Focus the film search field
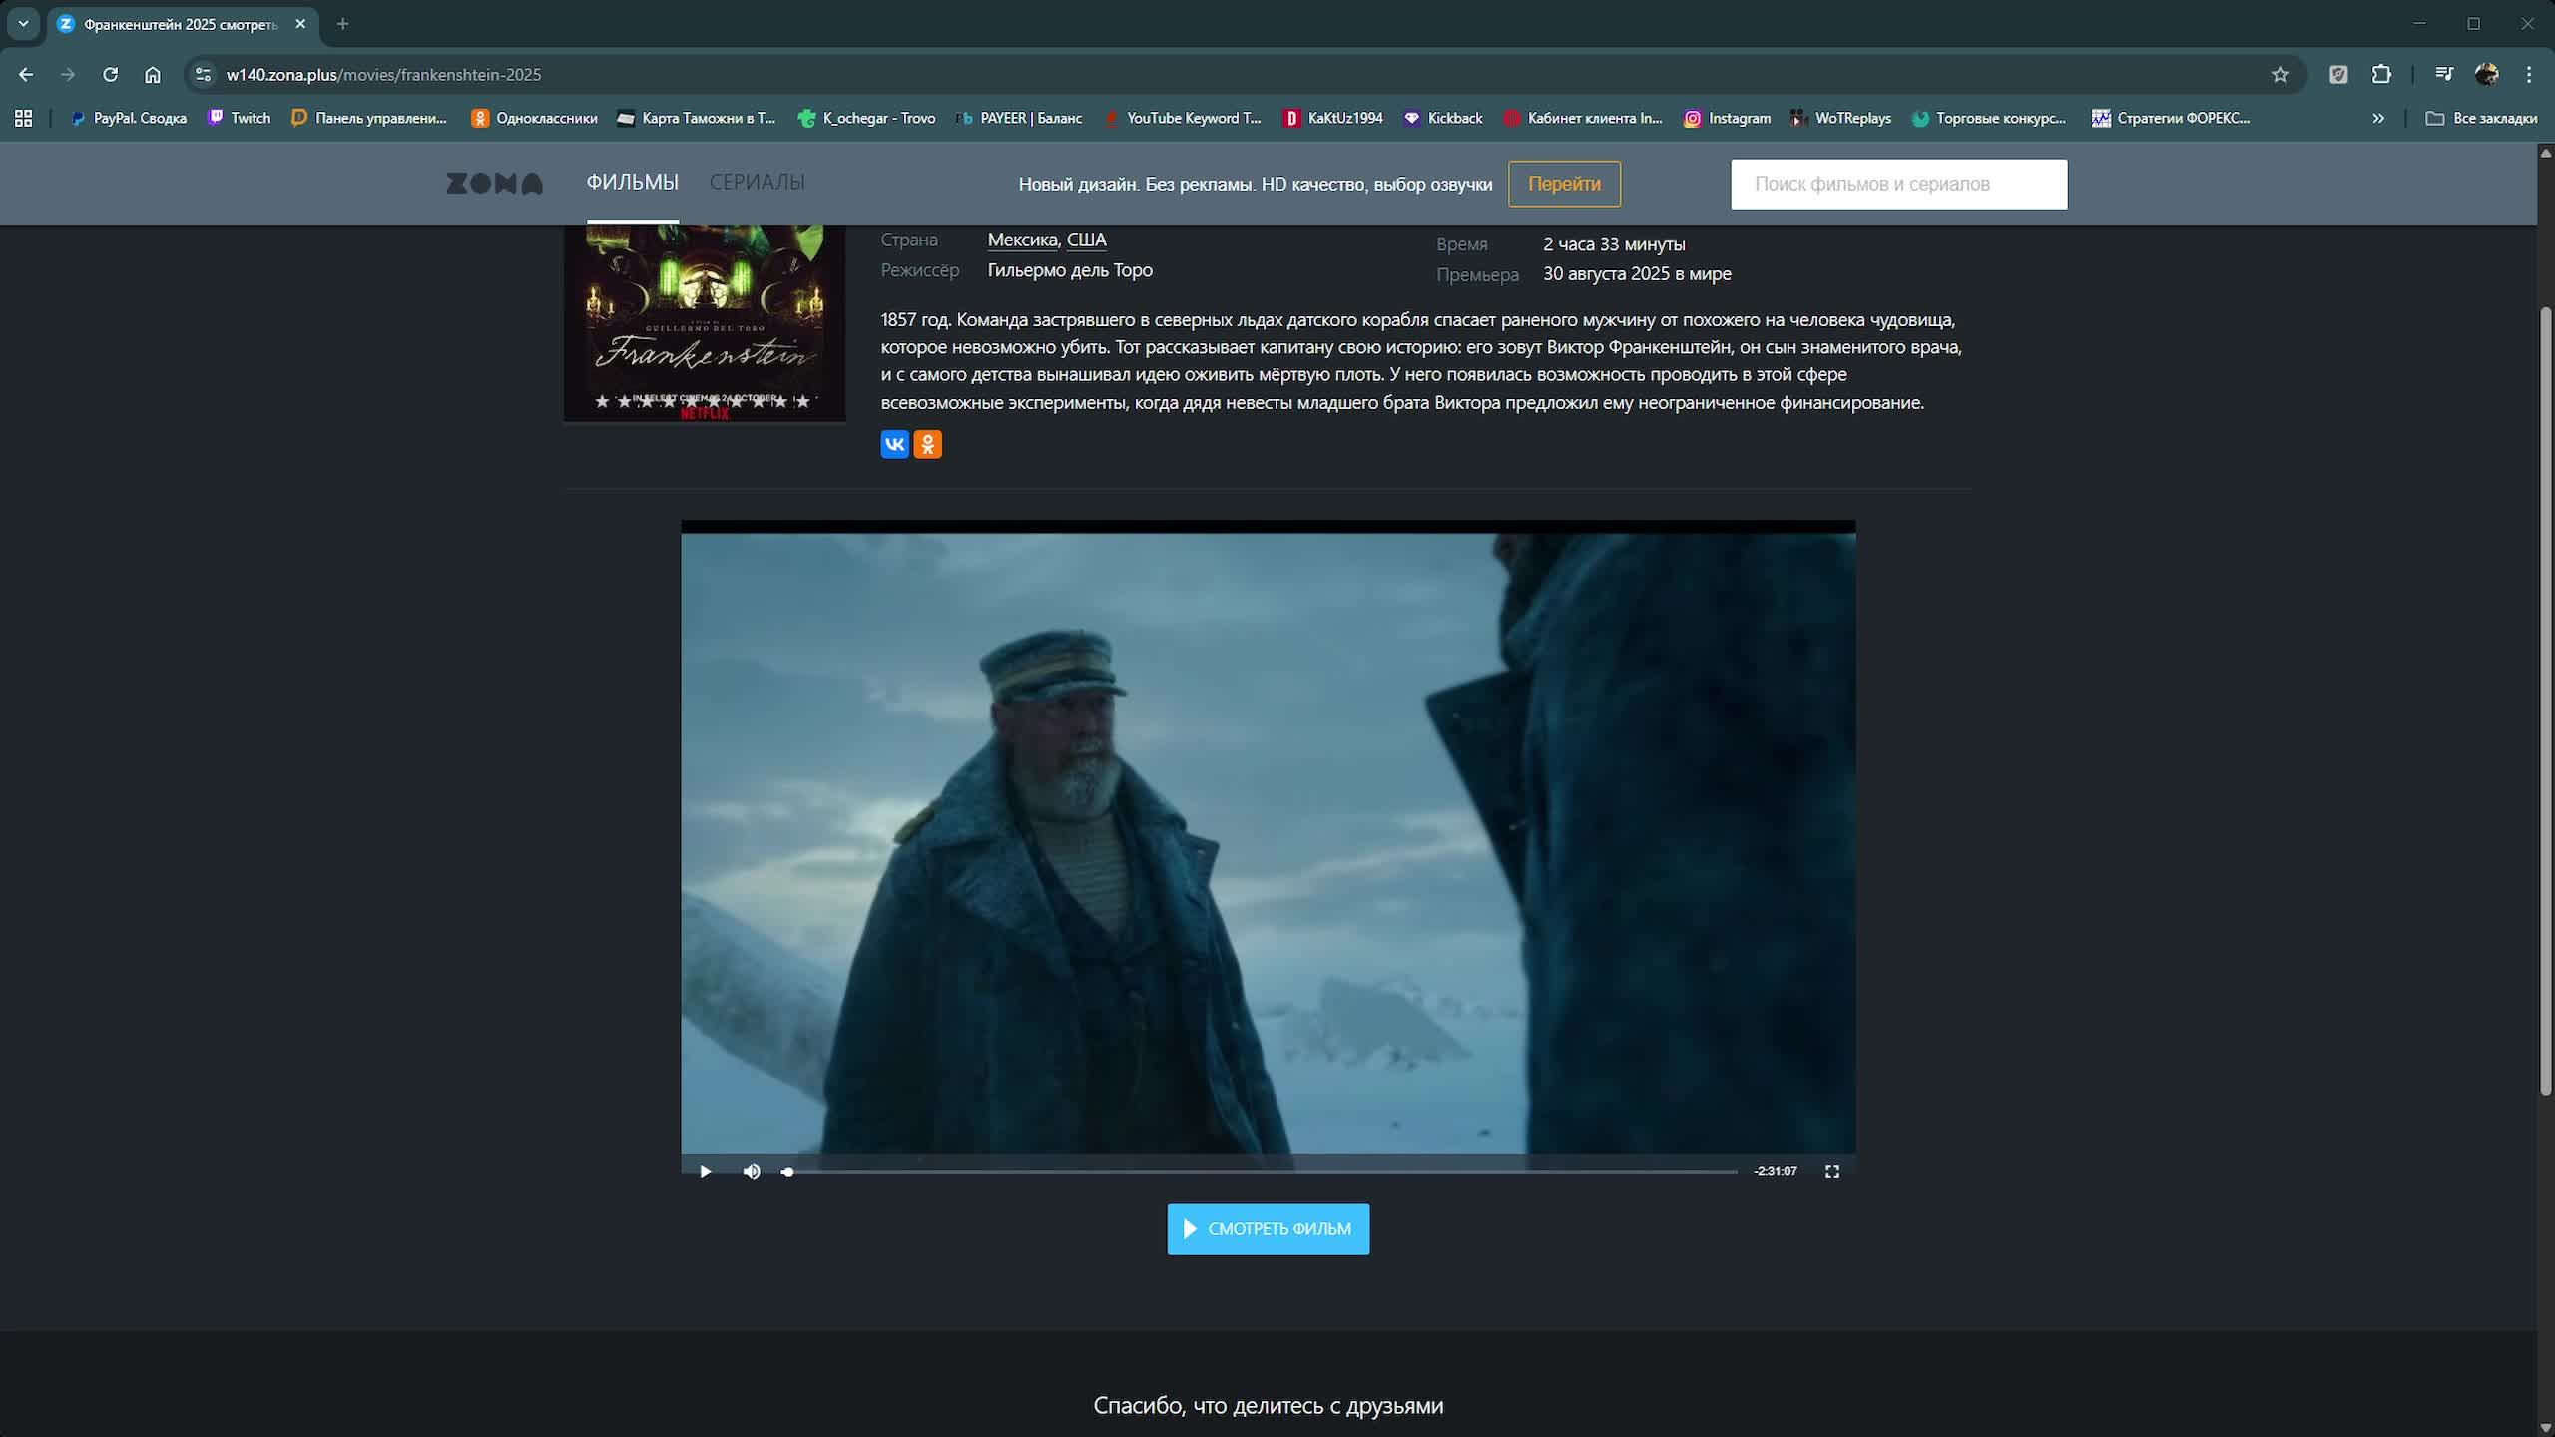The image size is (2555, 1437). coord(1897,184)
